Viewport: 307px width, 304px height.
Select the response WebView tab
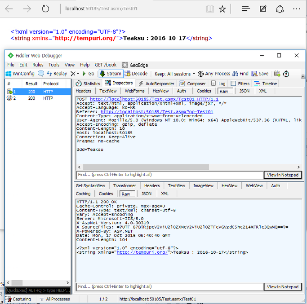click(x=254, y=185)
